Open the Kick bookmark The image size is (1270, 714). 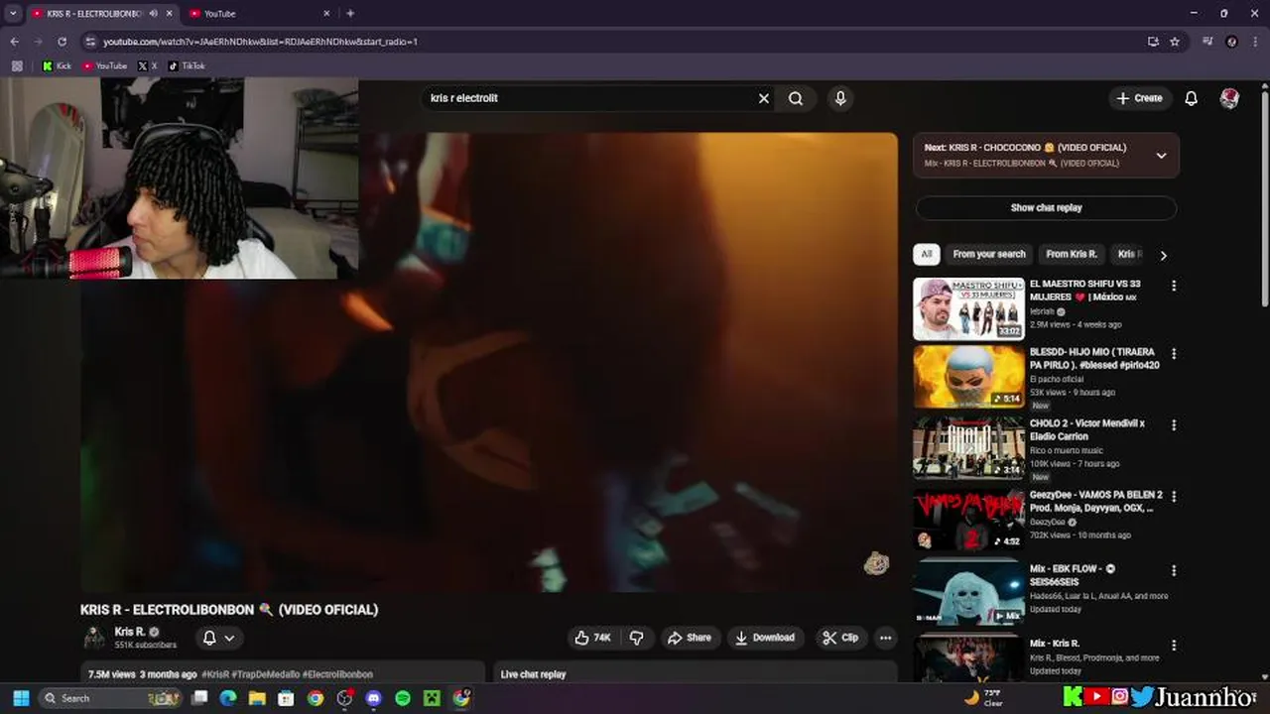tap(57, 66)
